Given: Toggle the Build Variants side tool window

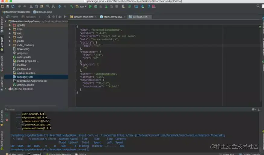Looking at the screenshot, I should 2,141.
